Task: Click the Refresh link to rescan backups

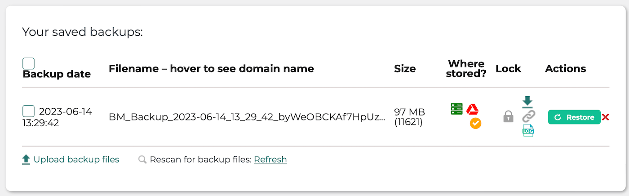Action: tap(270, 159)
